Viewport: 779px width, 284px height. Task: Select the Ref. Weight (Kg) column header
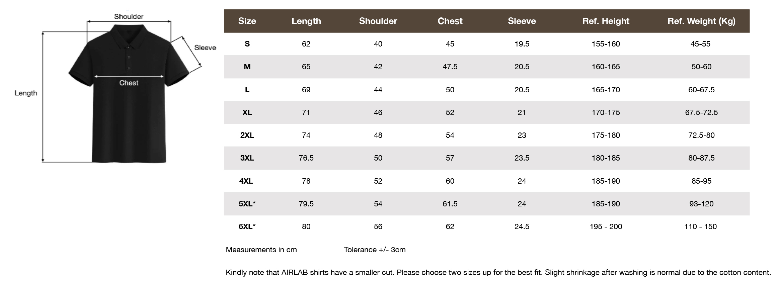(701, 21)
